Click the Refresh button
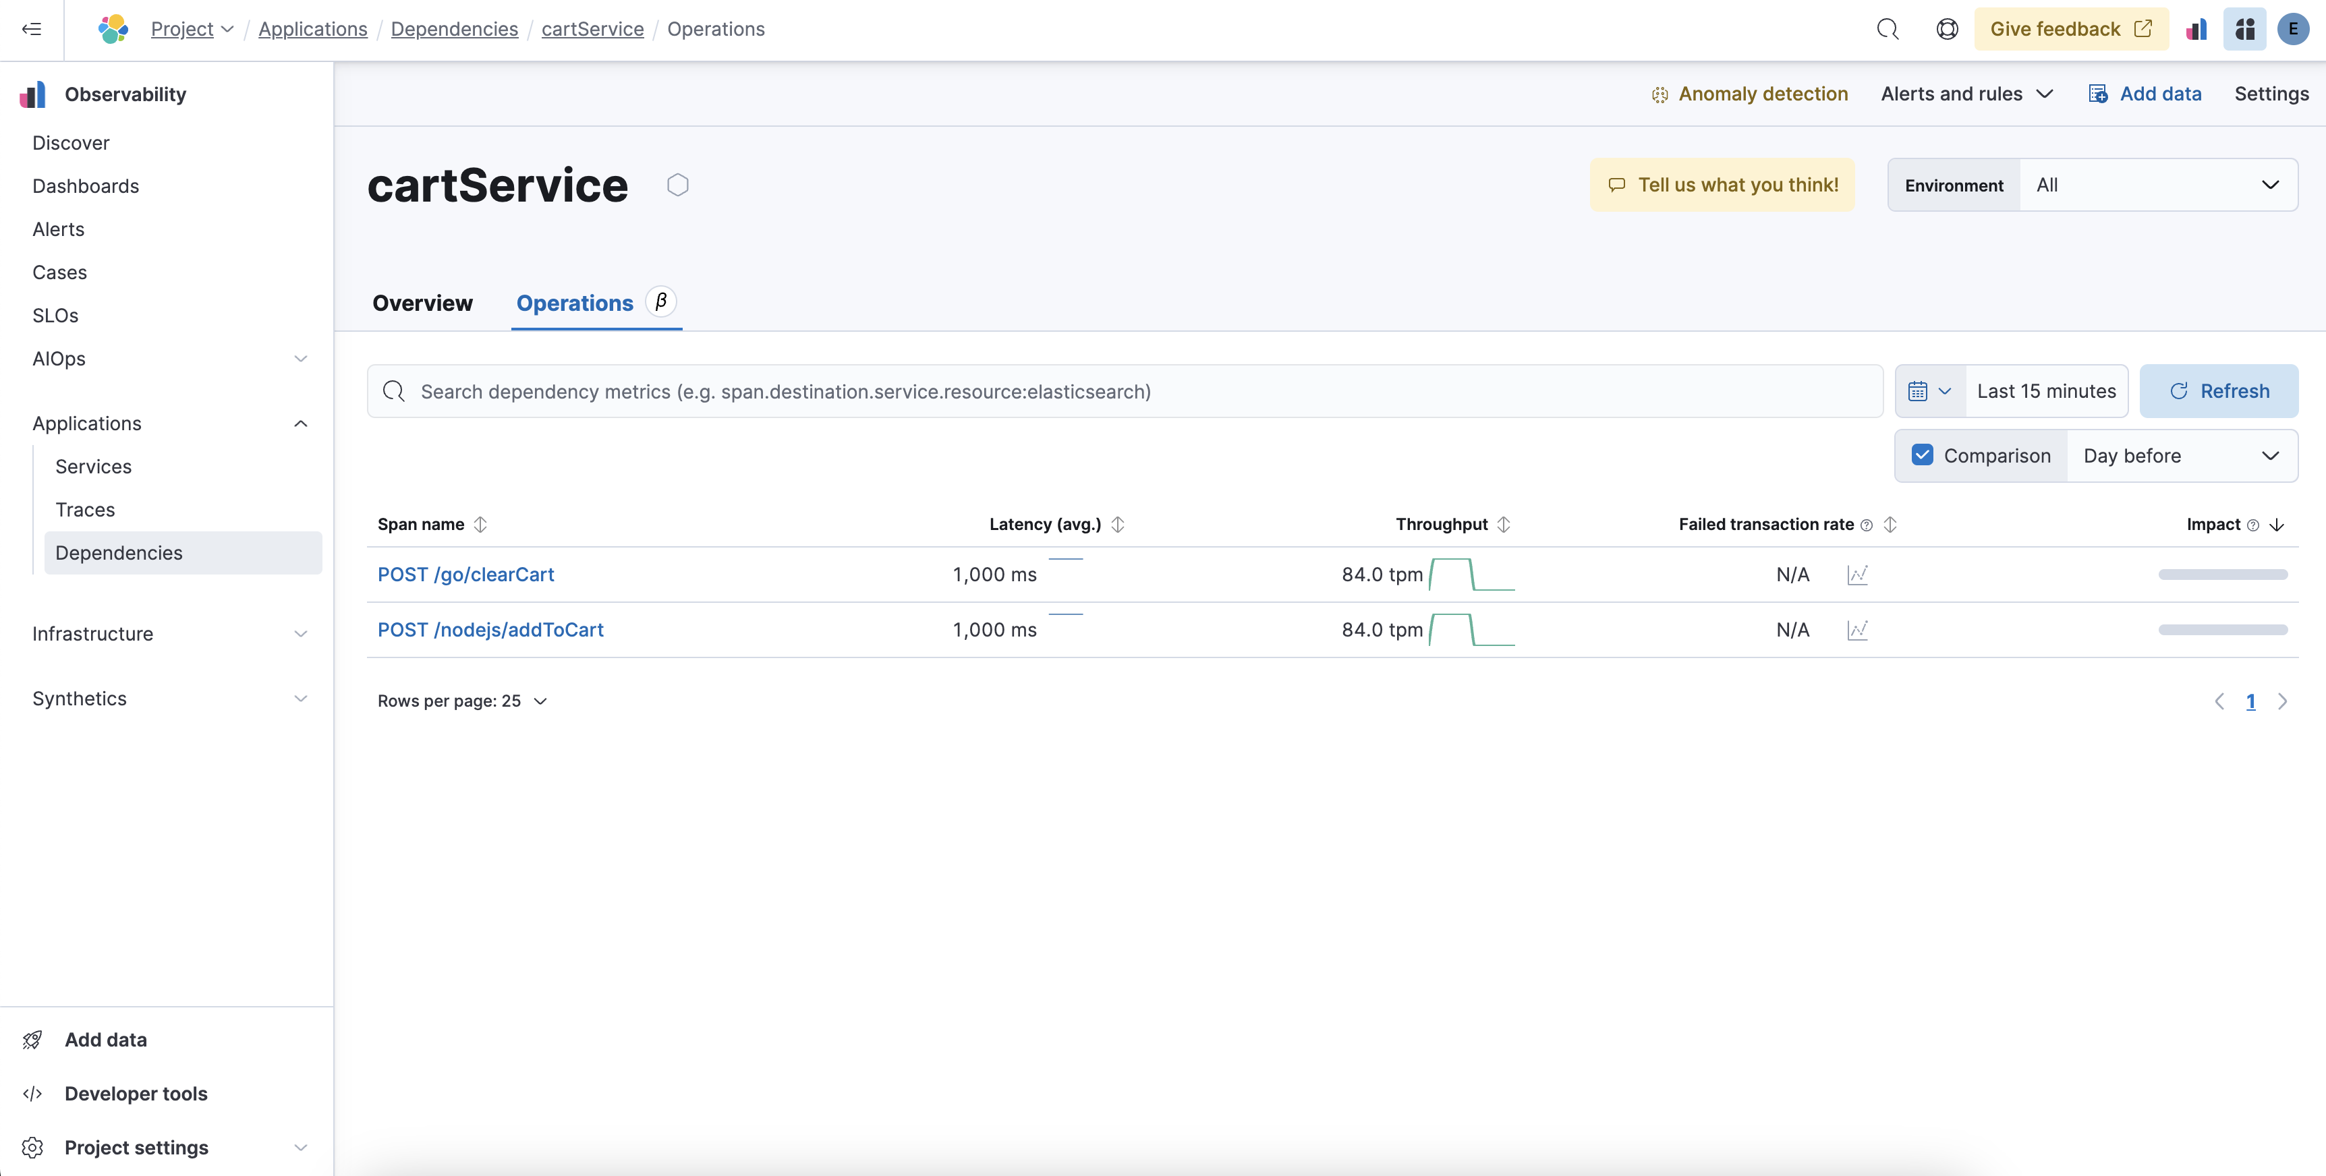Screen dimensions: 2326x1176 [x=2219, y=391]
